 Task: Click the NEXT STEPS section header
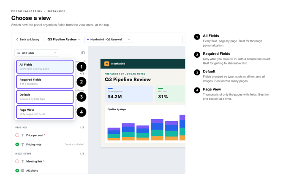[24, 154]
